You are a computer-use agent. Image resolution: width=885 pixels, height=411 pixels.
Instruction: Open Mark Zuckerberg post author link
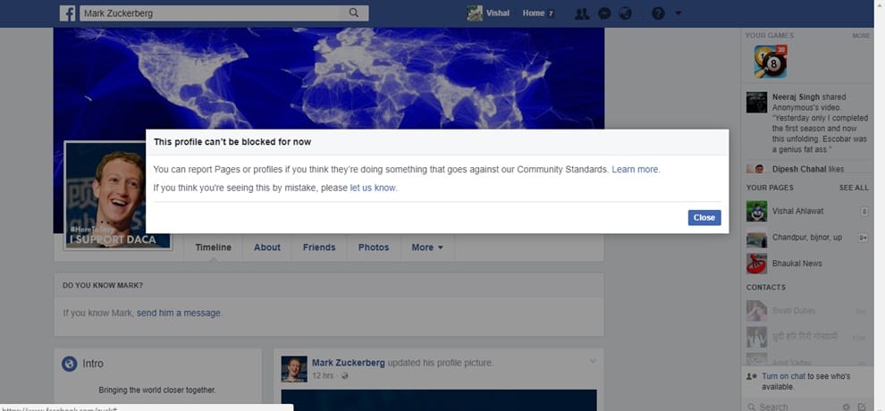click(x=349, y=363)
